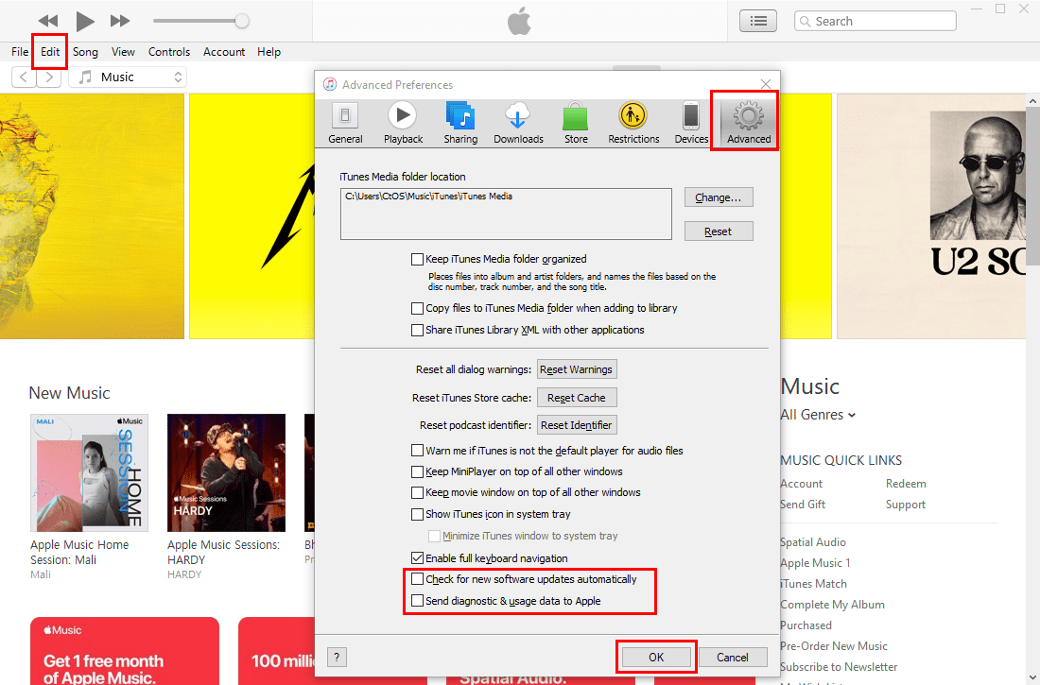This screenshot has width=1040, height=685.
Task: Enable Share iTunes Library XML checkbox
Action: click(417, 331)
